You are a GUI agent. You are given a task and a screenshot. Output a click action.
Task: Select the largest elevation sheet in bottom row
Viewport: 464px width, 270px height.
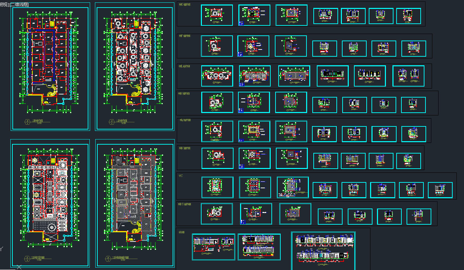coord(323,250)
